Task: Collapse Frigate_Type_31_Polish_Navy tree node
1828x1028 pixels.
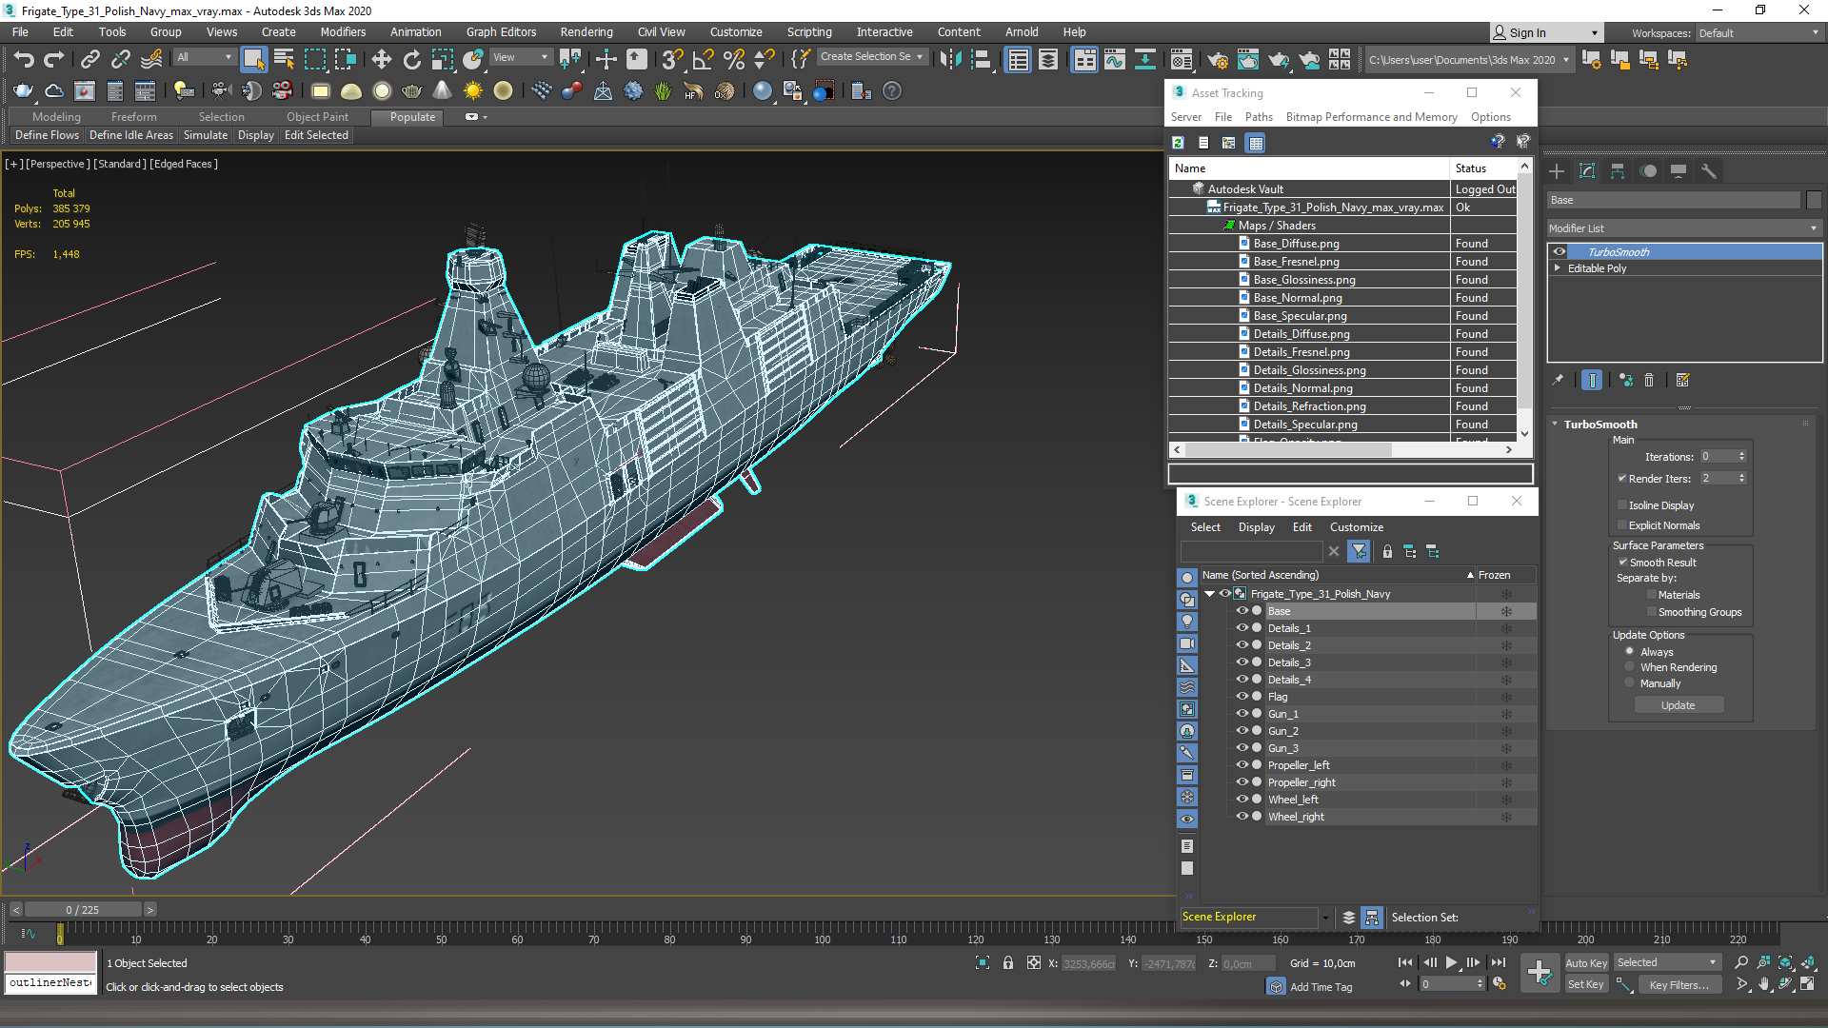Action: pyautogui.click(x=1210, y=594)
